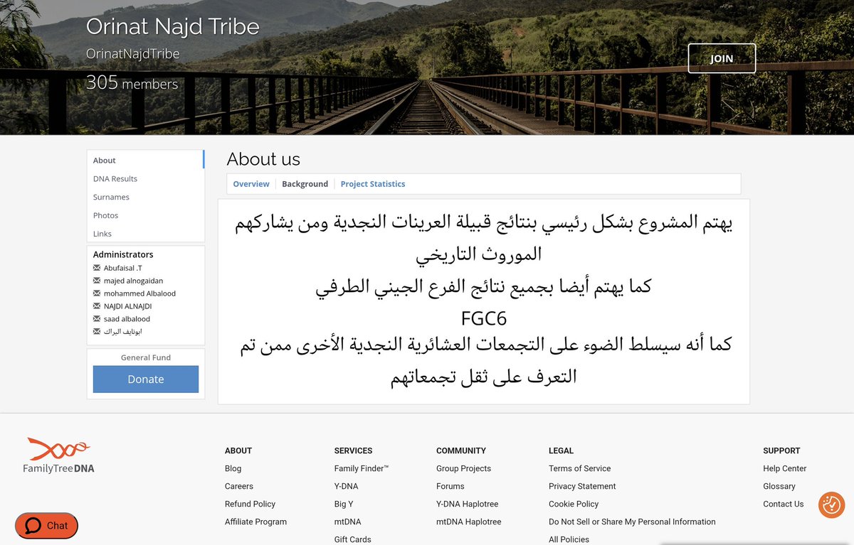This screenshot has height=545, width=854.
Task: Click the Donate button
Action: coord(146,379)
